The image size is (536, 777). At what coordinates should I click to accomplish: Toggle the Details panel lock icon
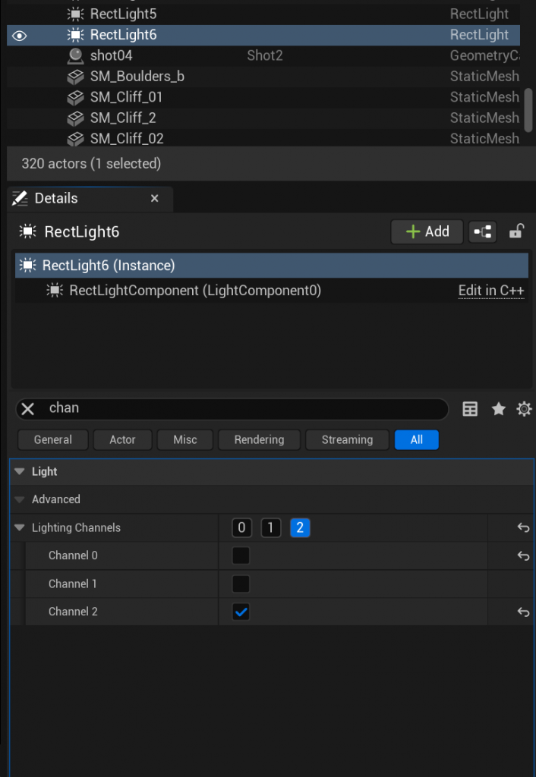coord(516,231)
